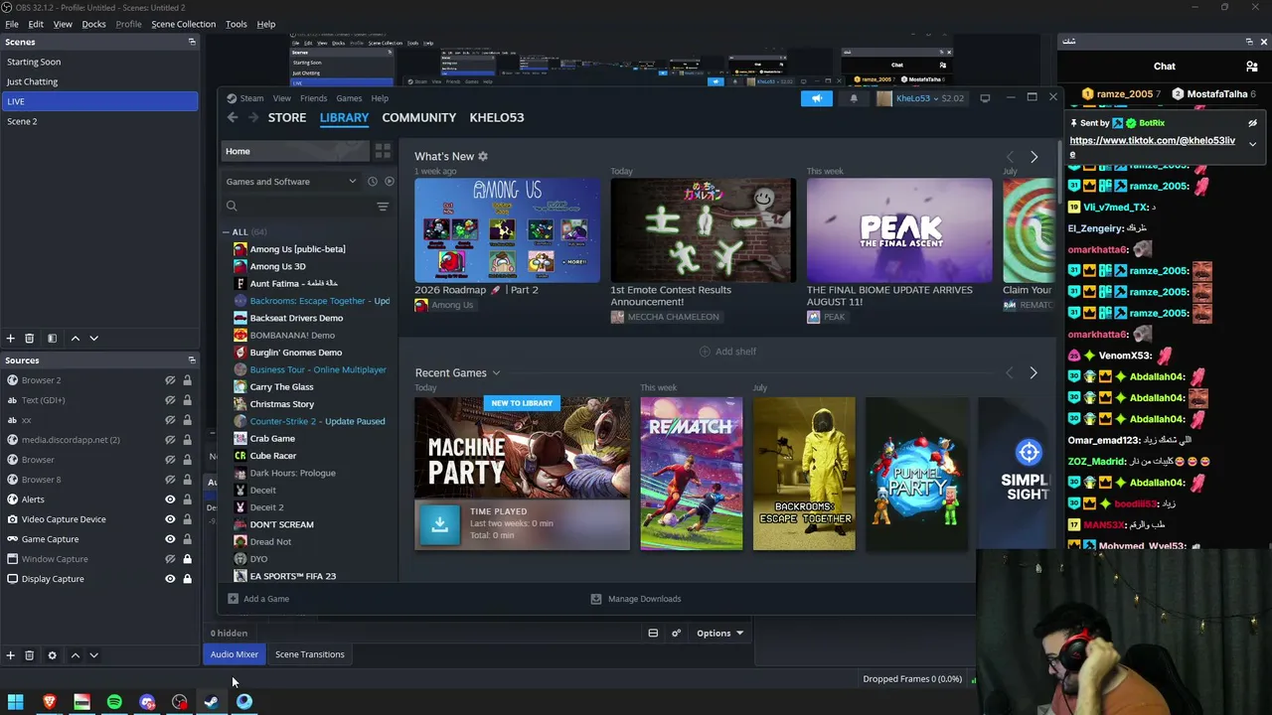This screenshot has width=1272, height=715.
Task: Show next What's New items
Action: [x=1033, y=157]
